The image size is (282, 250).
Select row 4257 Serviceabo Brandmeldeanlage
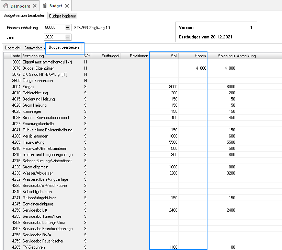coord(143,229)
